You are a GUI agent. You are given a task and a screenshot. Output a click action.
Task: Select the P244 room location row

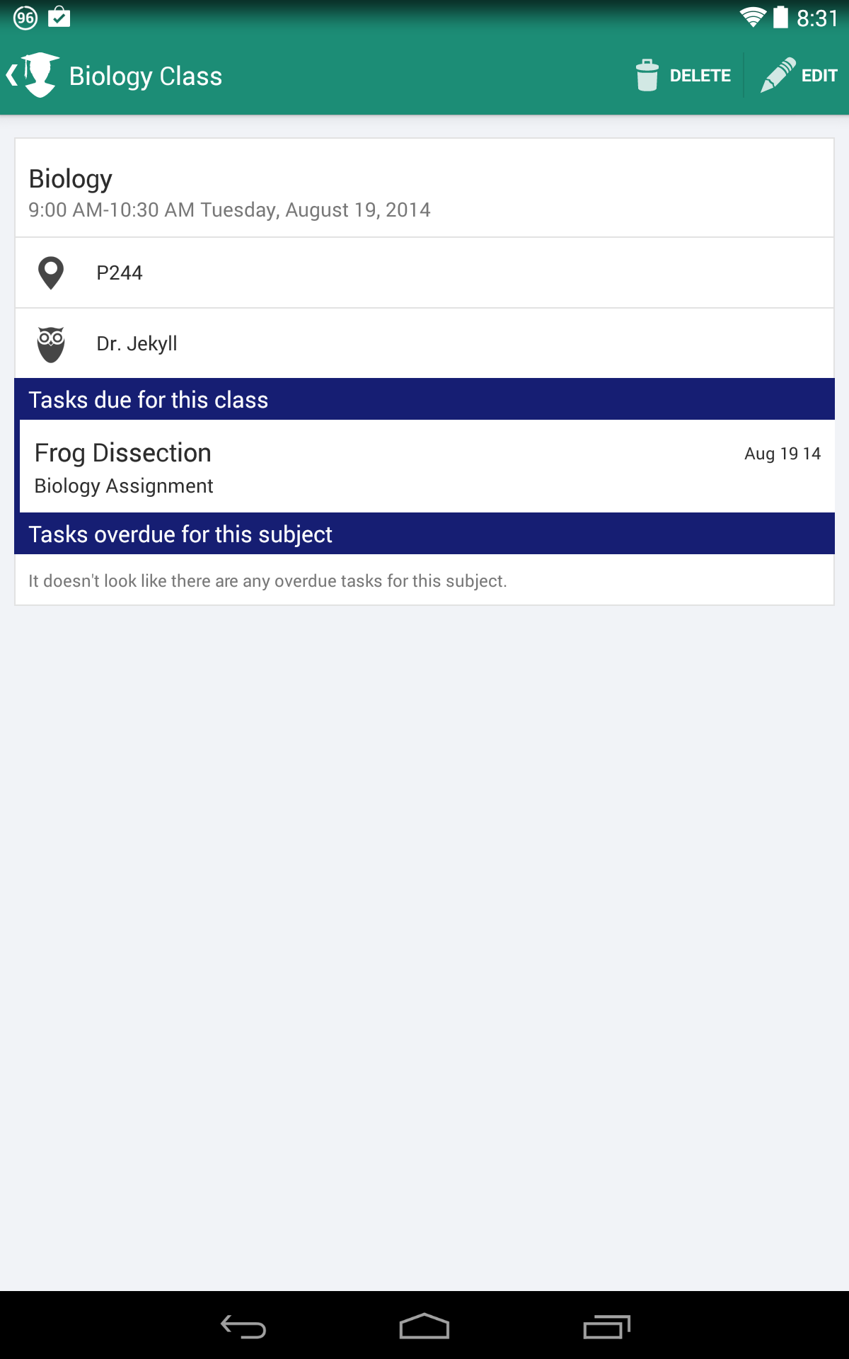(x=424, y=273)
